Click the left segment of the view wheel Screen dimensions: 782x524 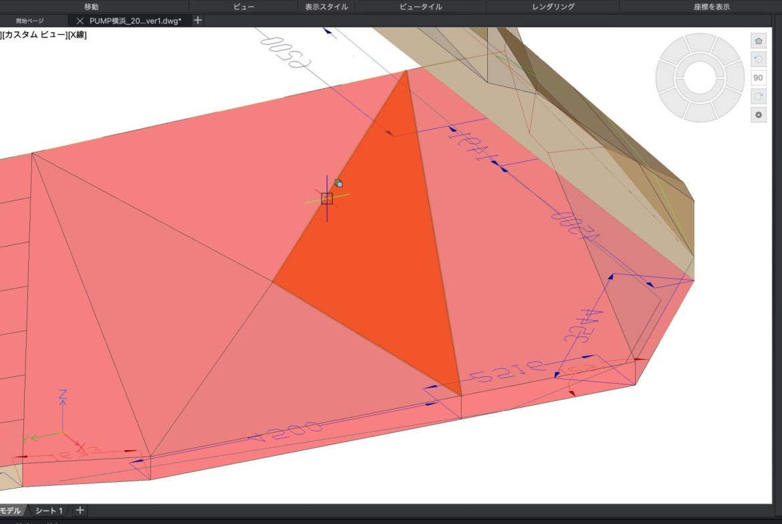point(664,78)
